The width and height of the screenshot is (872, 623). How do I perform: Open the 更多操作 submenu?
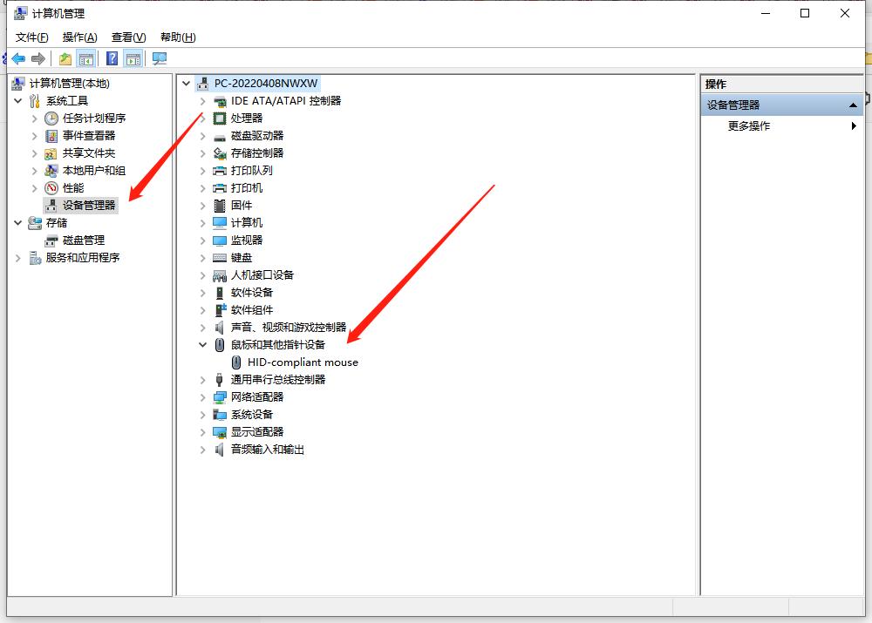click(x=782, y=126)
